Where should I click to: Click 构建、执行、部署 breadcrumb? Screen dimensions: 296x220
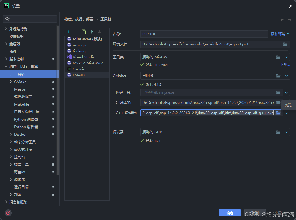79,19
